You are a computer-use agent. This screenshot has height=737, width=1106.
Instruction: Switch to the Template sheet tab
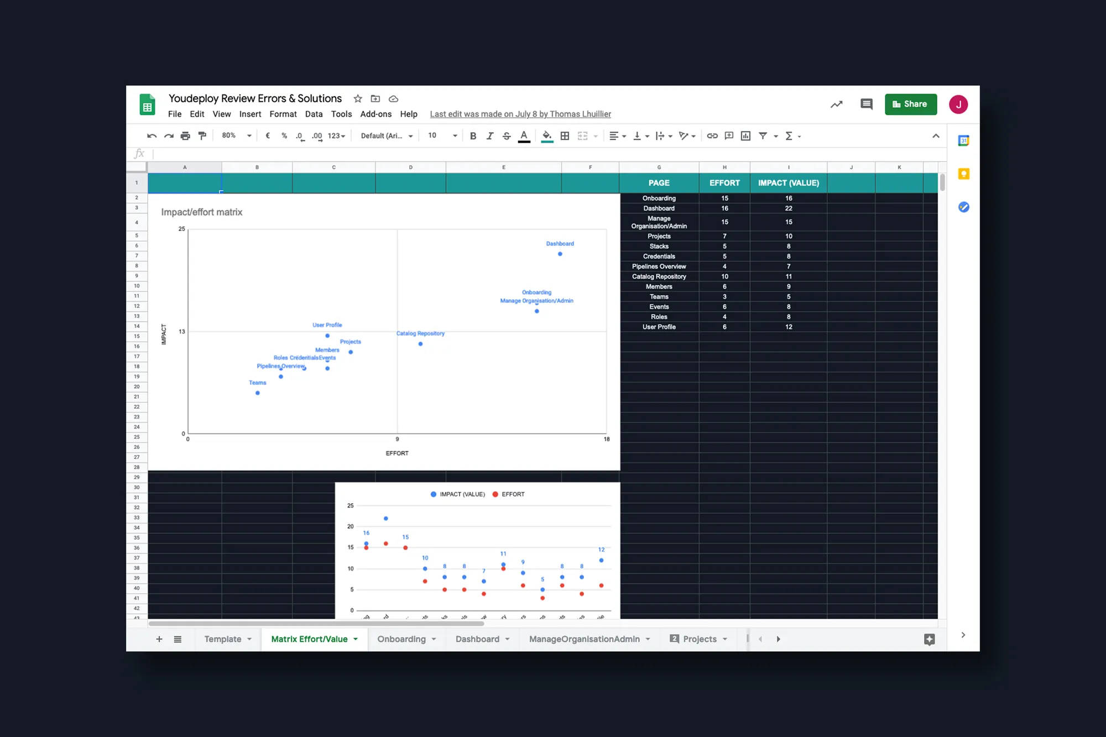click(x=223, y=639)
